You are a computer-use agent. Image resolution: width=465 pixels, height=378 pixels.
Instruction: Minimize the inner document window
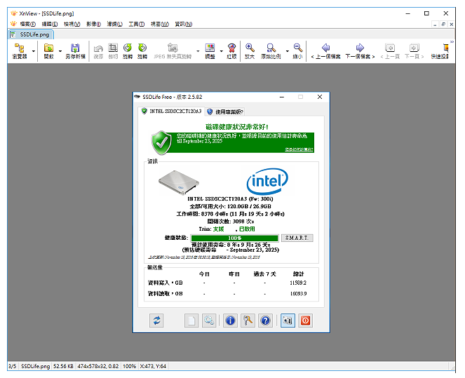coord(435,25)
